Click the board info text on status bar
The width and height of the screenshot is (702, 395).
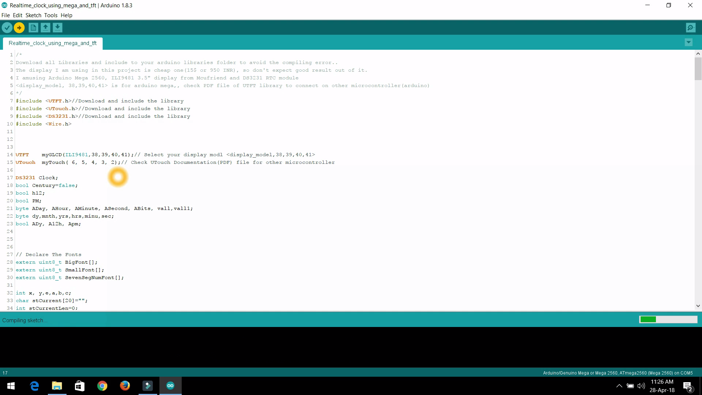point(618,373)
